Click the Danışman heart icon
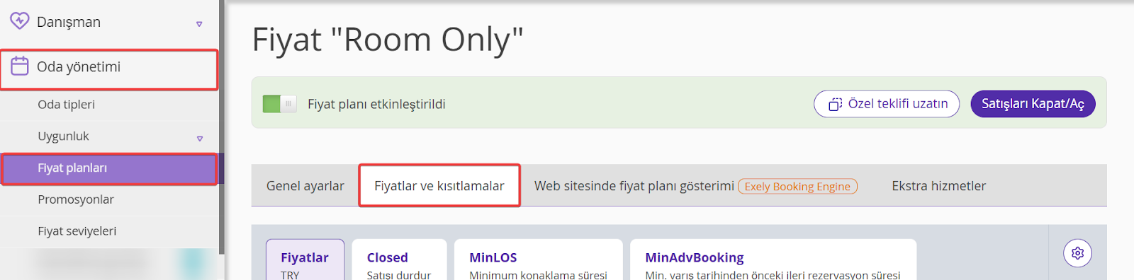This screenshot has width=1134, height=280. 19,21
